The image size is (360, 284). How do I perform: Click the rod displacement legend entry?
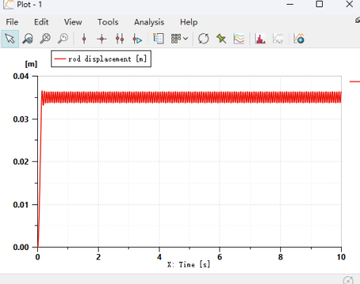pos(101,58)
